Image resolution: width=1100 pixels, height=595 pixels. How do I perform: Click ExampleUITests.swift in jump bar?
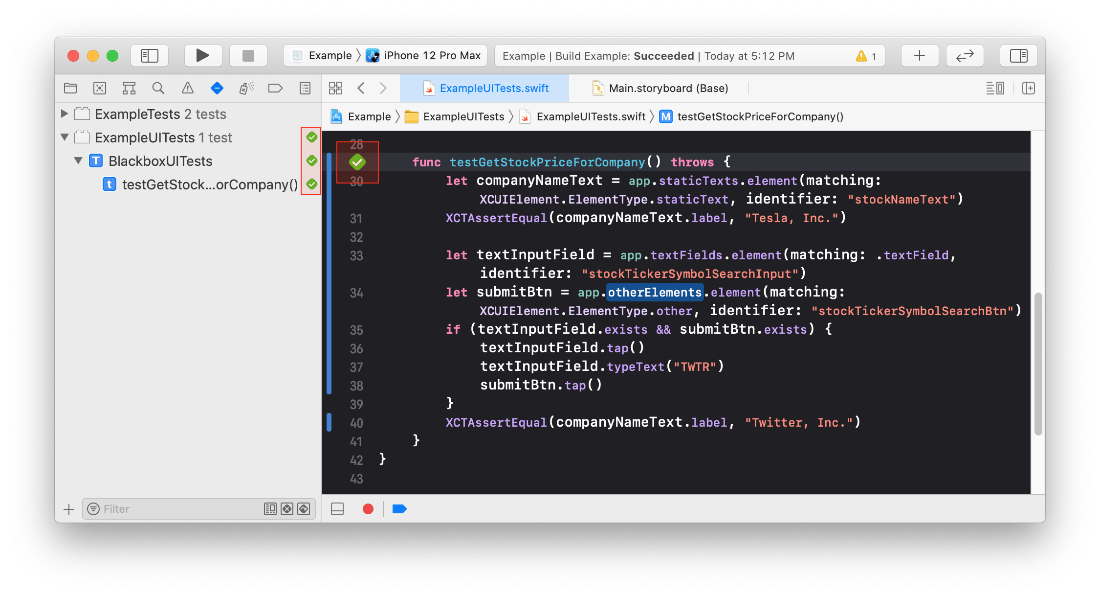583,116
